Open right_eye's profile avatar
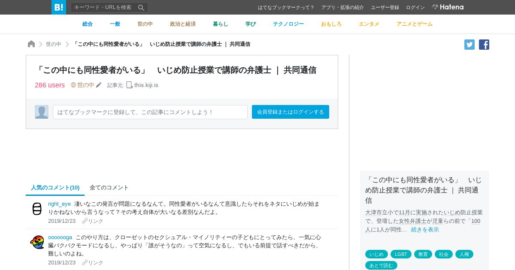This screenshot has height=270, width=515. pos(37,208)
